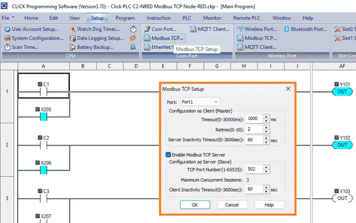The width and height of the screenshot is (356, 223).
Task: Open MQTT Client in Com Port group
Action: coord(210,29)
